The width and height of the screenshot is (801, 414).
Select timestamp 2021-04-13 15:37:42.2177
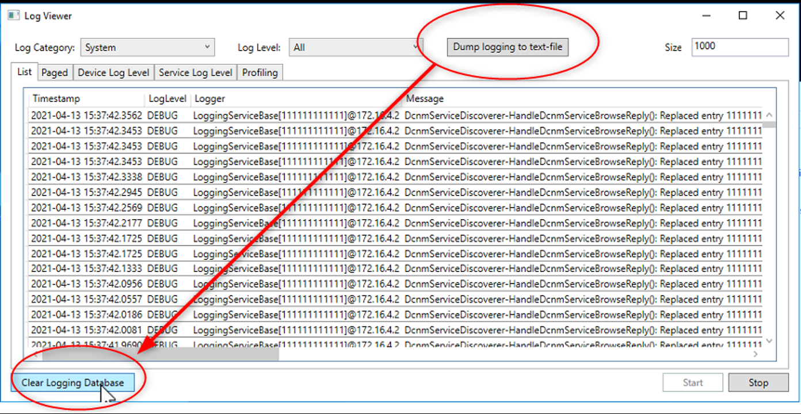[x=86, y=223]
